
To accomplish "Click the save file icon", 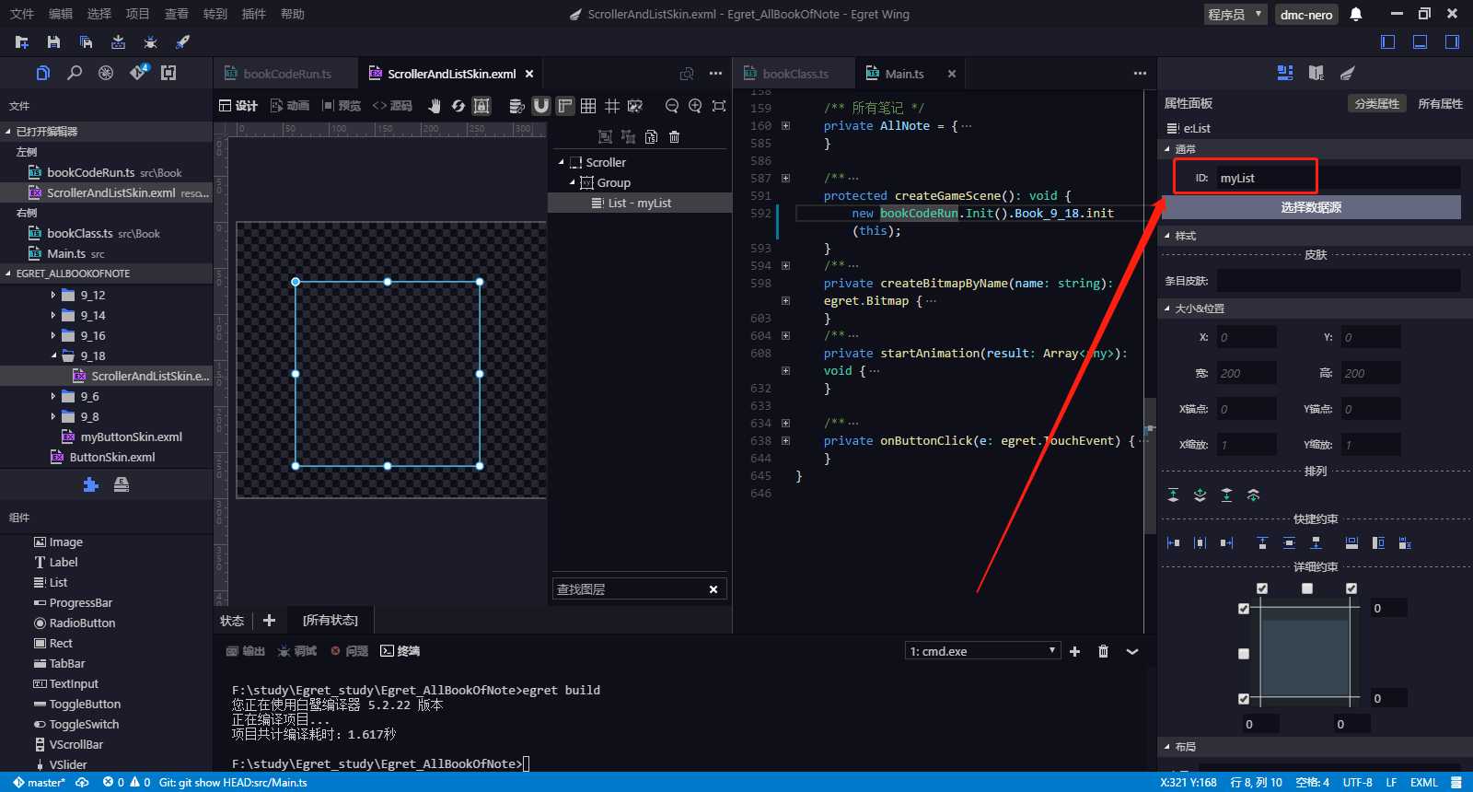I will click(x=53, y=42).
